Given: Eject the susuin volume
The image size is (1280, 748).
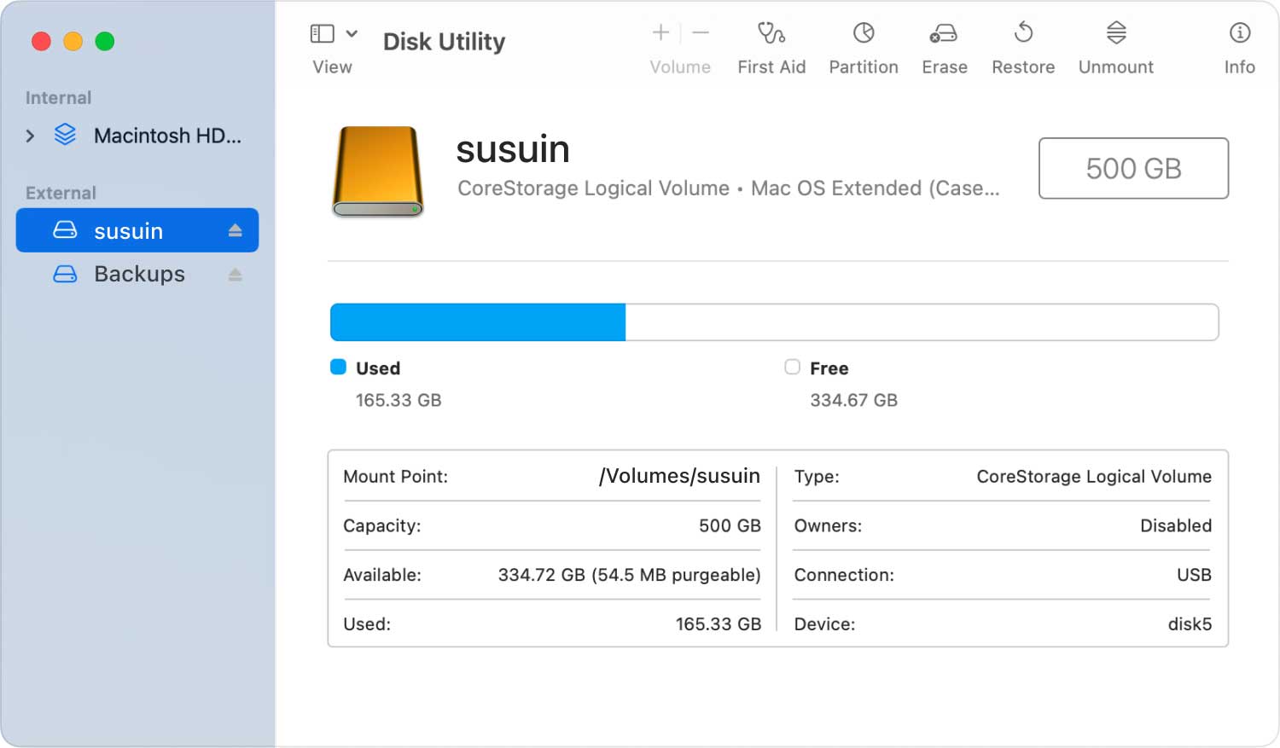Looking at the screenshot, I should pyautogui.click(x=236, y=230).
